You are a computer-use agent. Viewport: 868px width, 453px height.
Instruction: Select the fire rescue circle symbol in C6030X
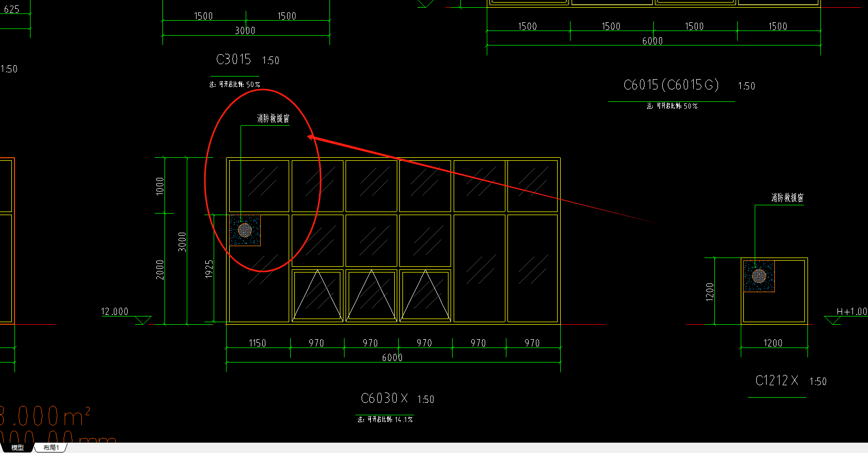245,230
